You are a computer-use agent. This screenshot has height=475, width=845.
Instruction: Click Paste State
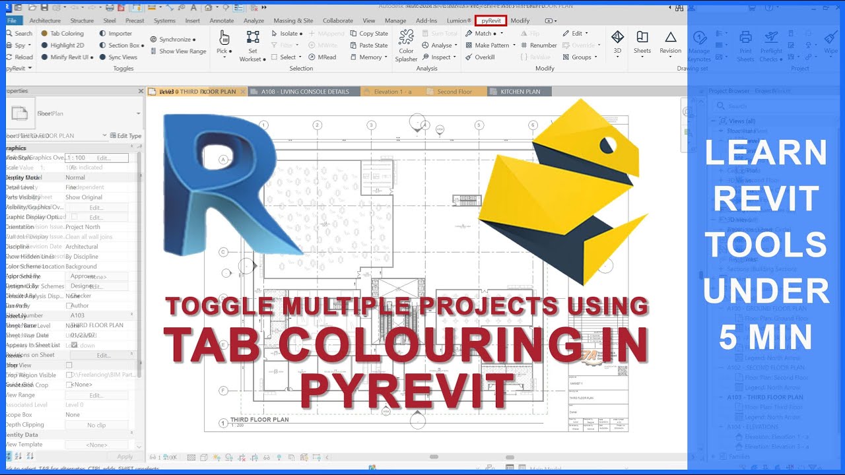coord(368,46)
